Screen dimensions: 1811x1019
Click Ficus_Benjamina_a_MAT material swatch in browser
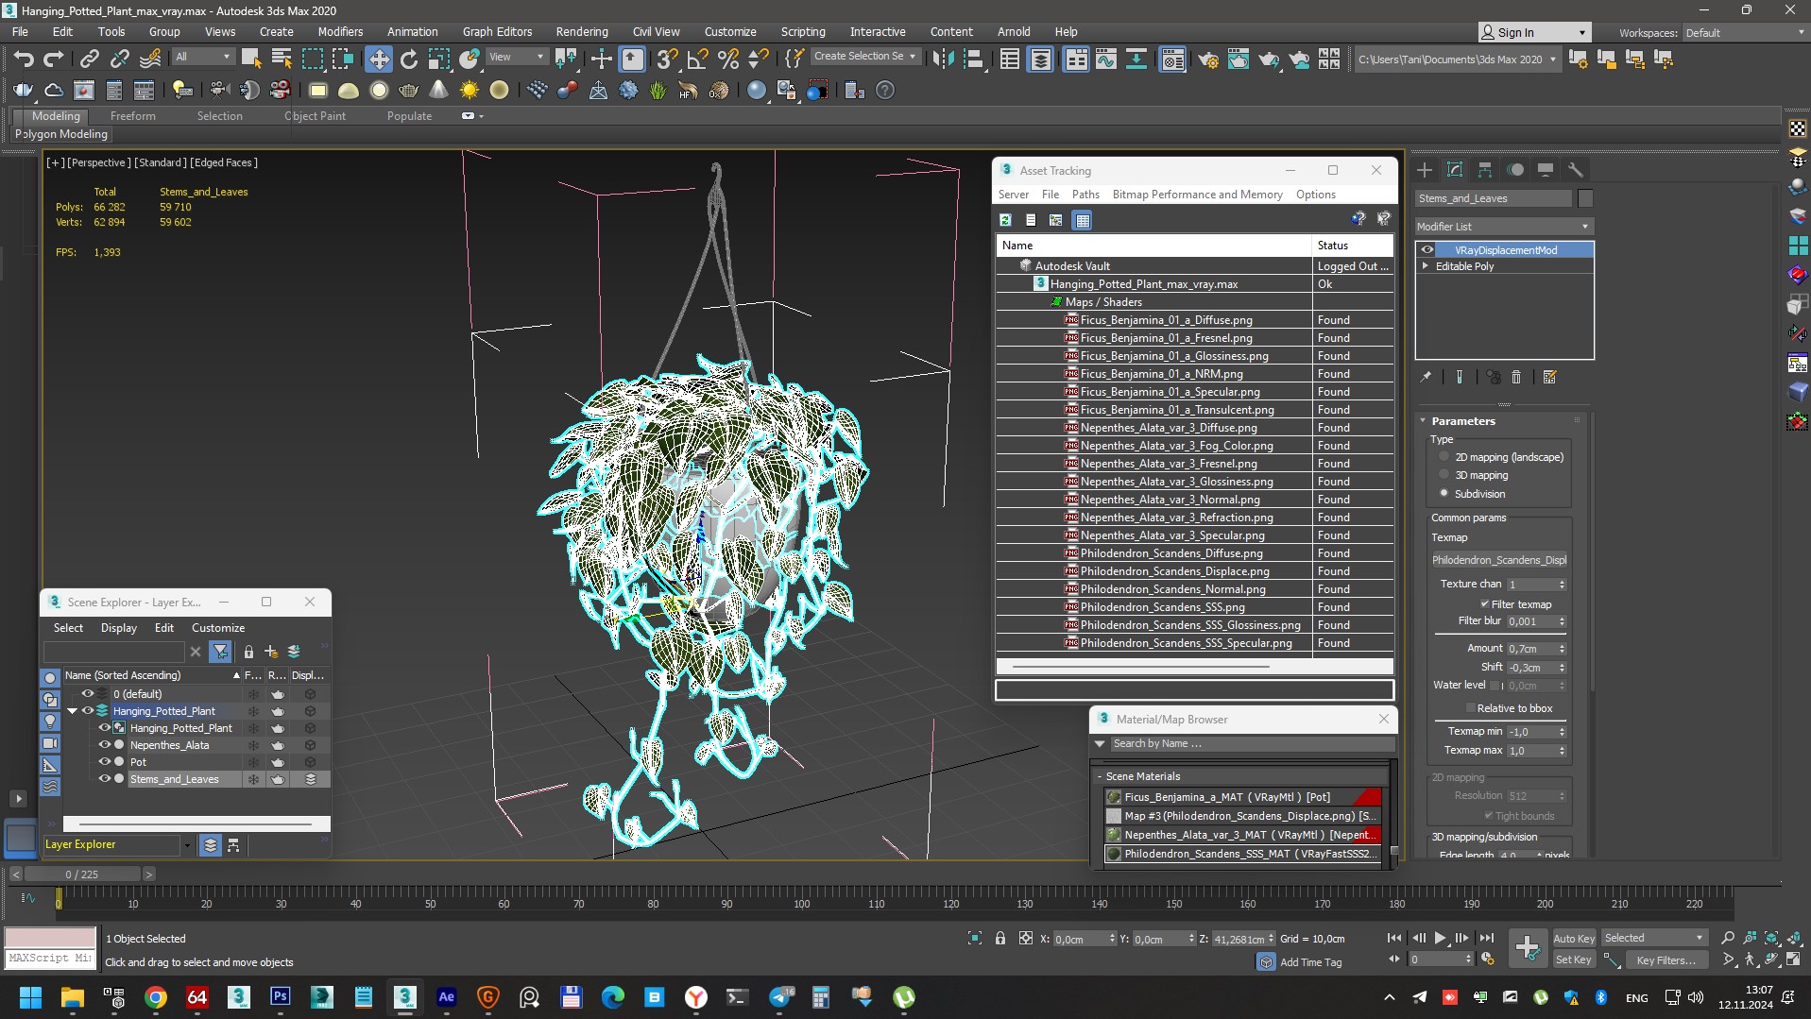[x=1115, y=797]
